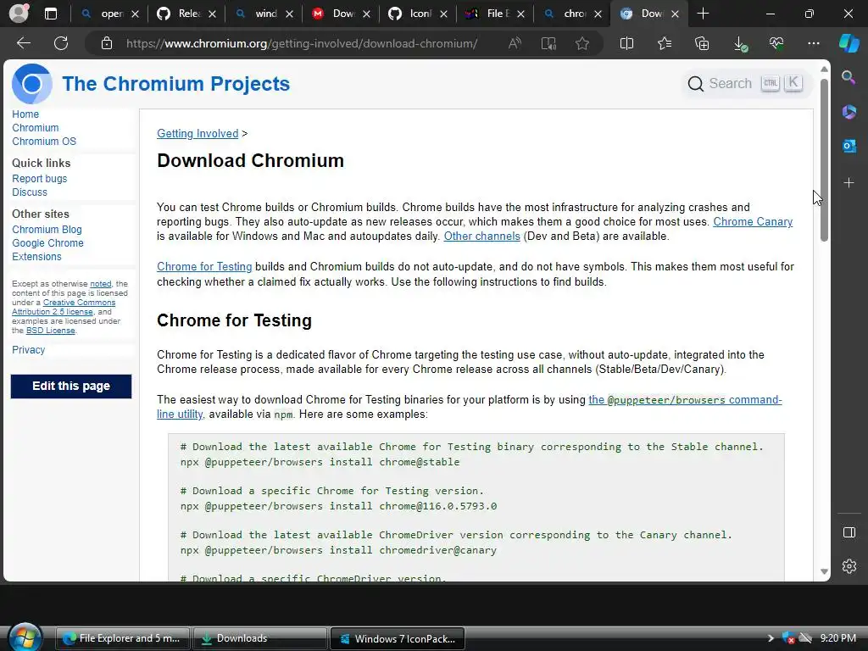Click the Edit this page button

pos(71,386)
